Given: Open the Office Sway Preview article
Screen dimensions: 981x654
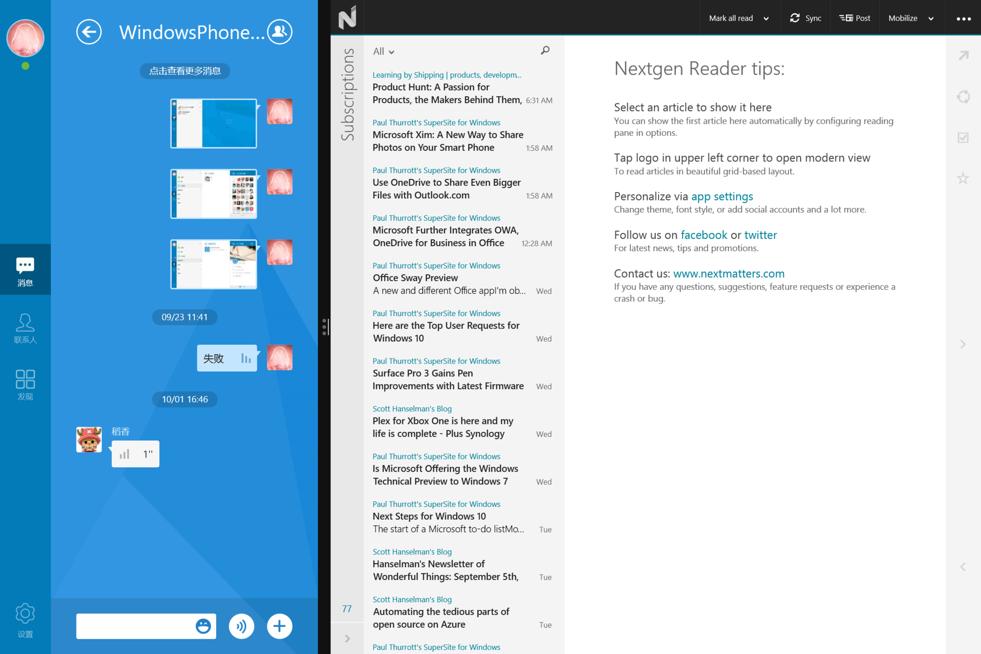Looking at the screenshot, I should (x=462, y=278).
